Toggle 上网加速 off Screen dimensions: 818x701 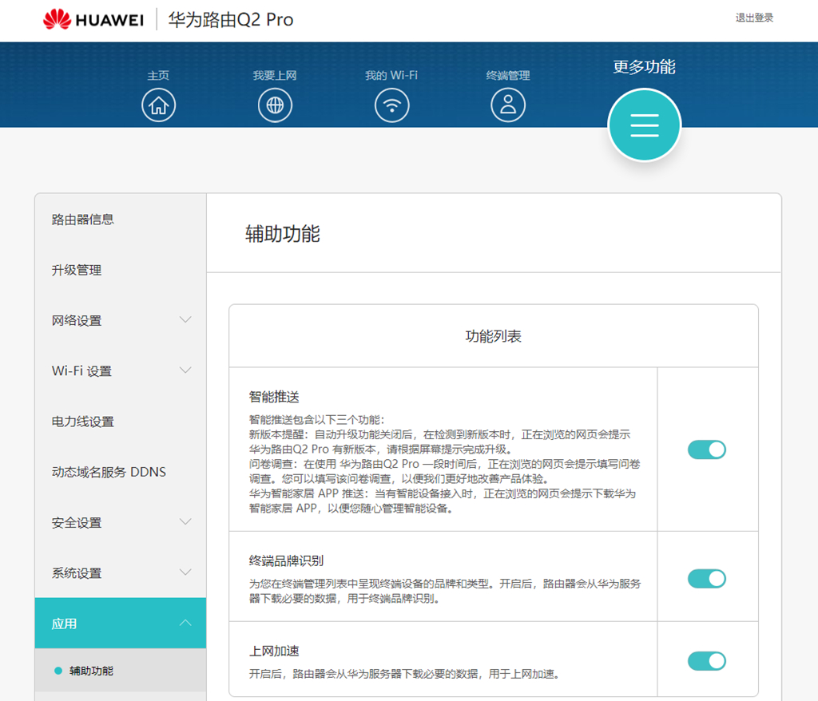click(x=706, y=660)
